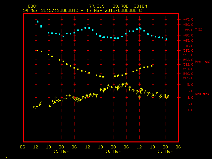Click the station ID 8904 text
Screen dimensions: 212x159
point(33,6)
